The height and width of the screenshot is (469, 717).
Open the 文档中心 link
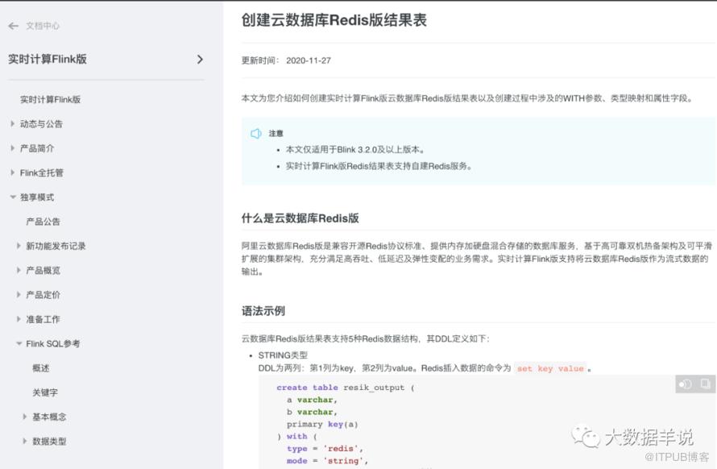(x=43, y=26)
